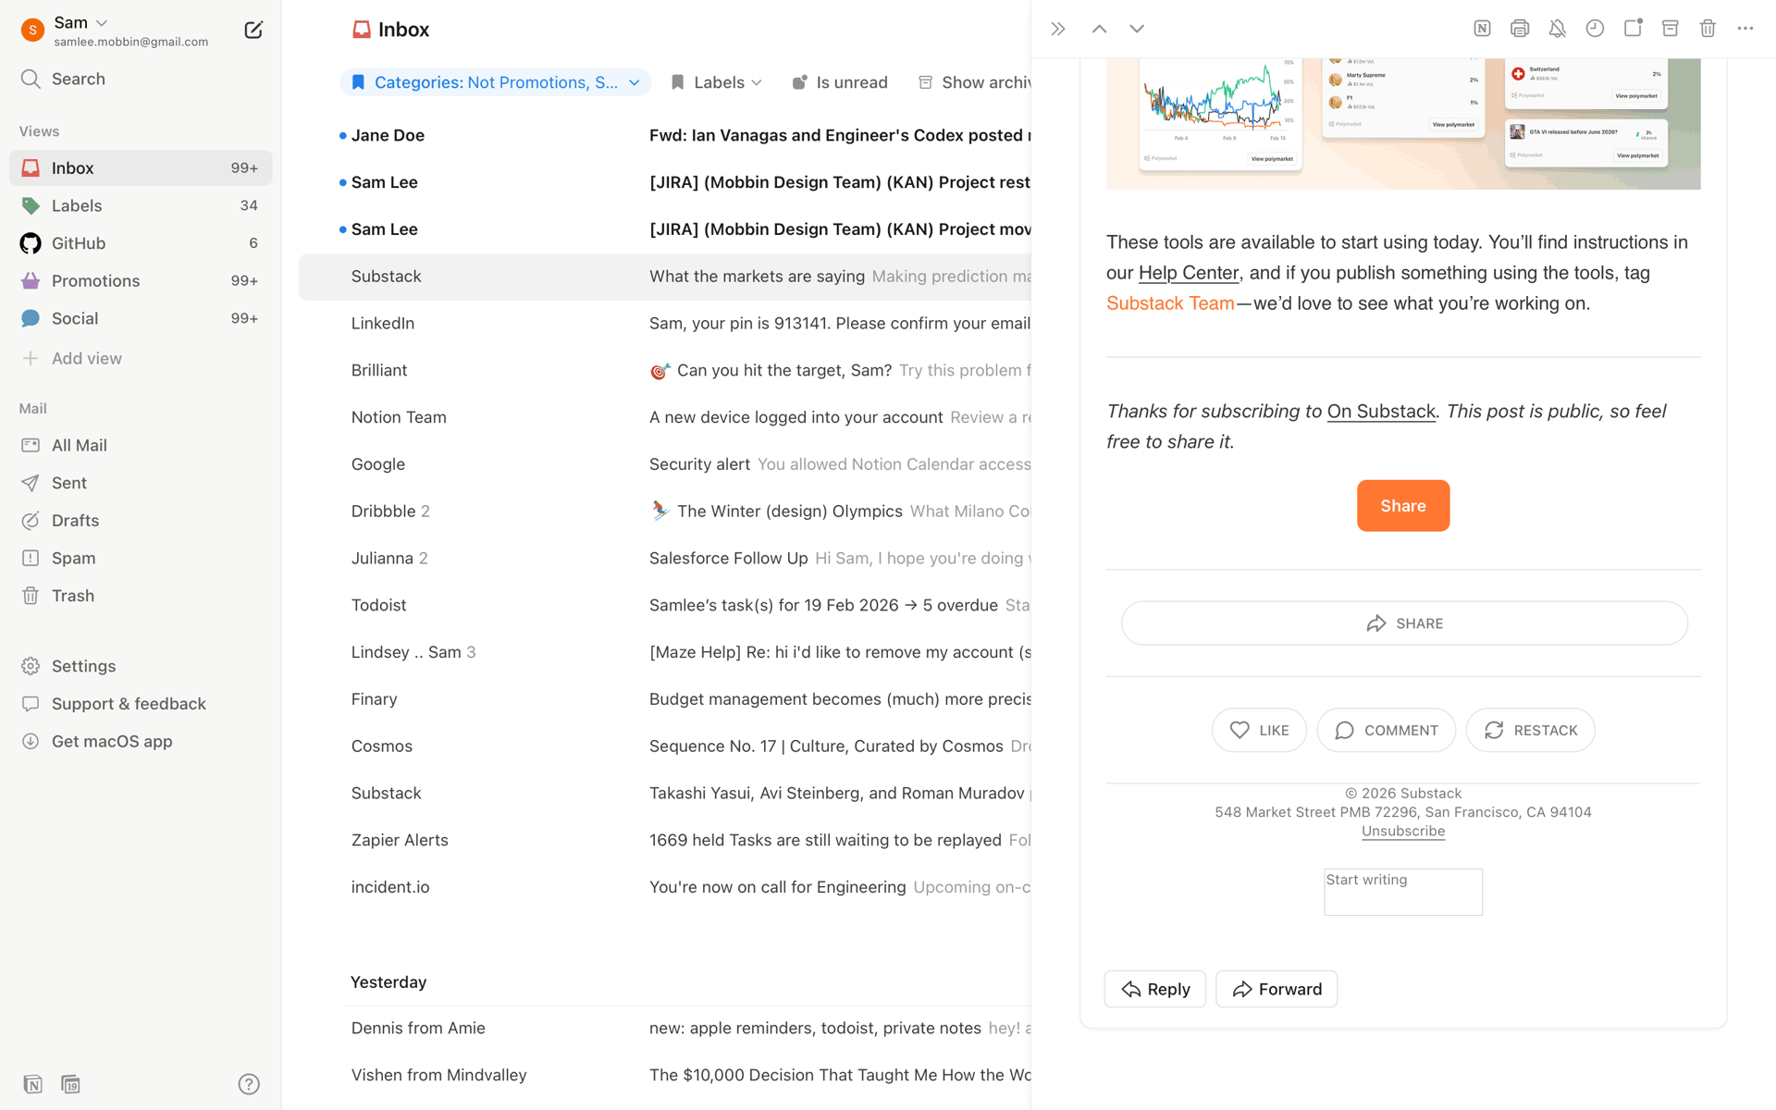Go to the previous email with the up arrow

(x=1099, y=29)
